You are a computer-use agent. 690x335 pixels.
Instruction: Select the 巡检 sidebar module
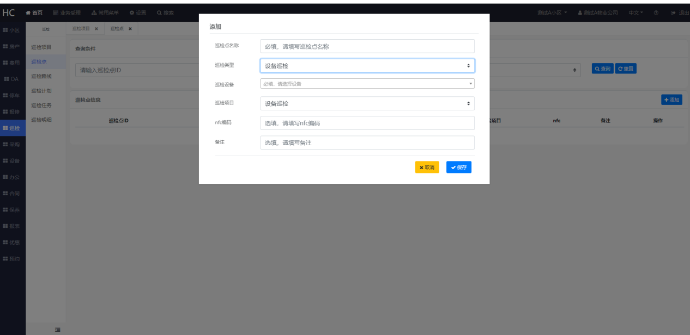(12, 128)
